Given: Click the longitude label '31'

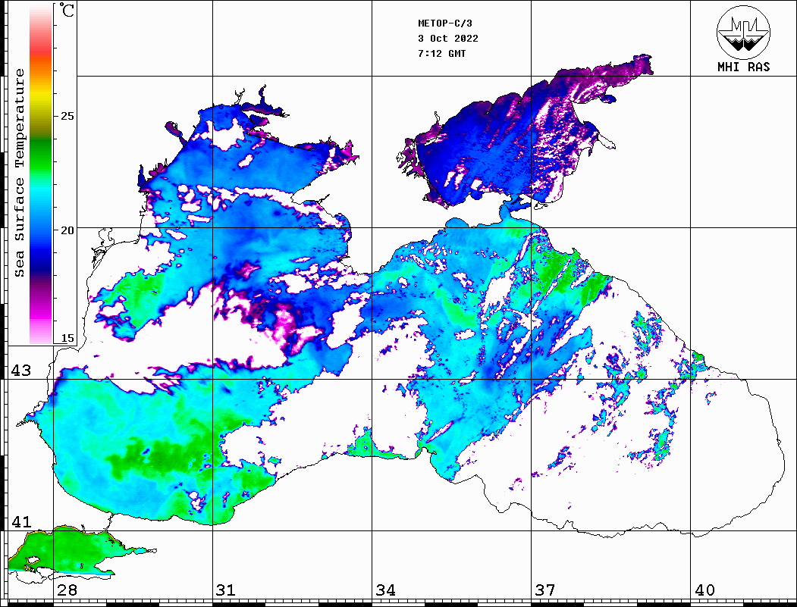Looking at the screenshot, I should (x=226, y=590).
